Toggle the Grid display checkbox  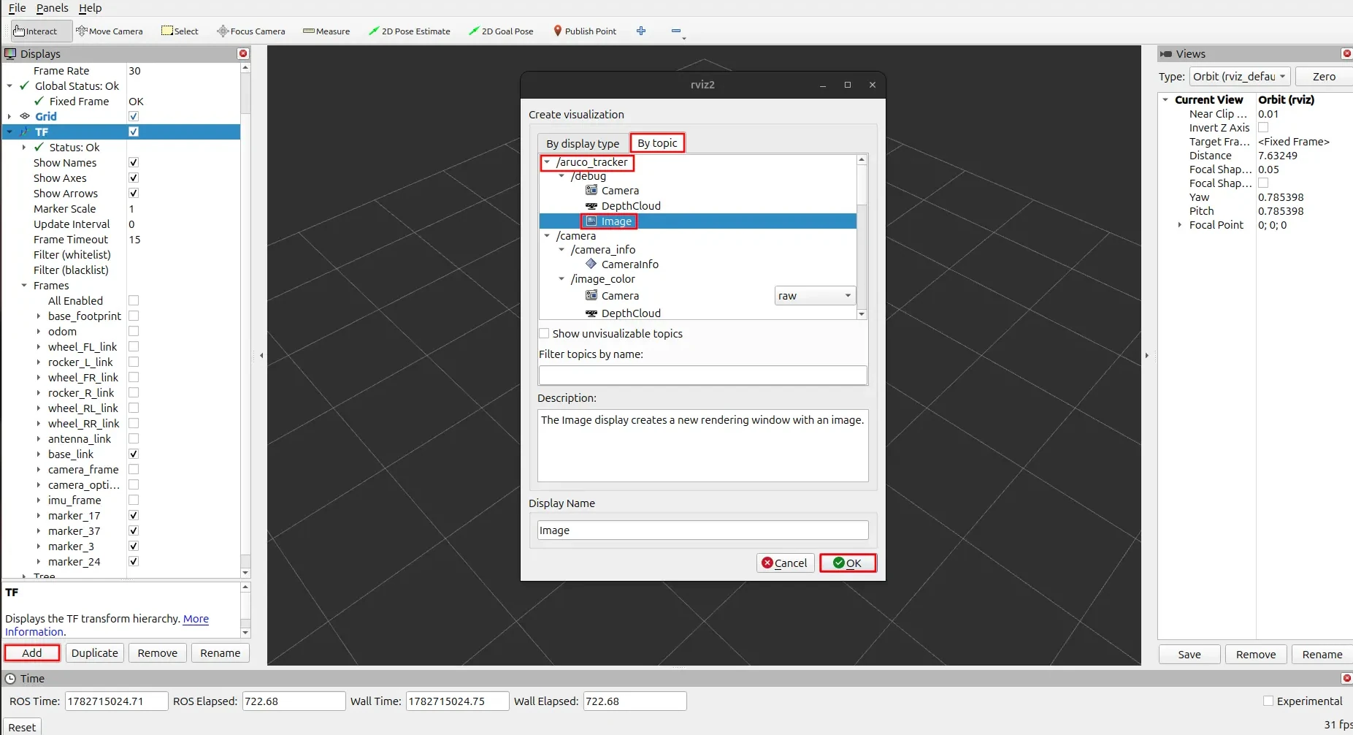click(134, 116)
